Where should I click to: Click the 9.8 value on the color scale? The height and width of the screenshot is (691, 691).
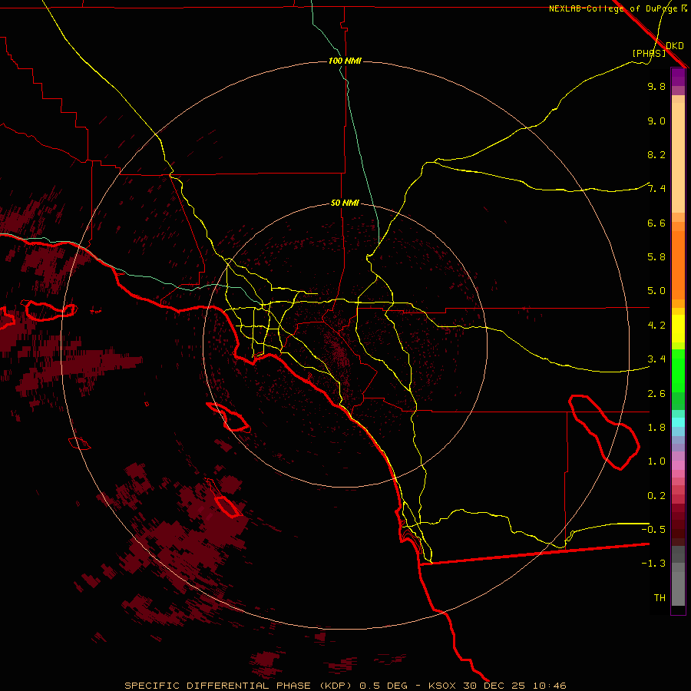tap(656, 86)
